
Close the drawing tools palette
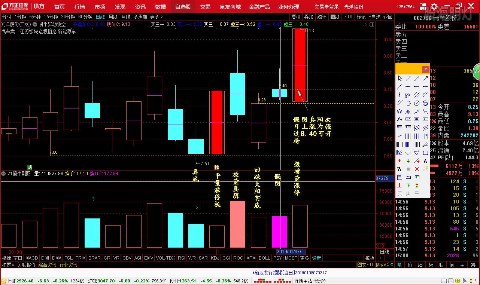[x=426, y=69]
